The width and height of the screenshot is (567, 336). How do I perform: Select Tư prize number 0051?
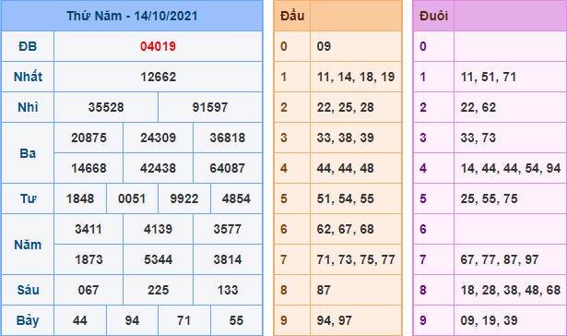[132, 198]
